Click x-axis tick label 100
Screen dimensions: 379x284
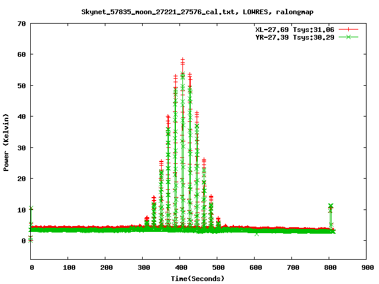pyautogui.click(x=69, y=267)
